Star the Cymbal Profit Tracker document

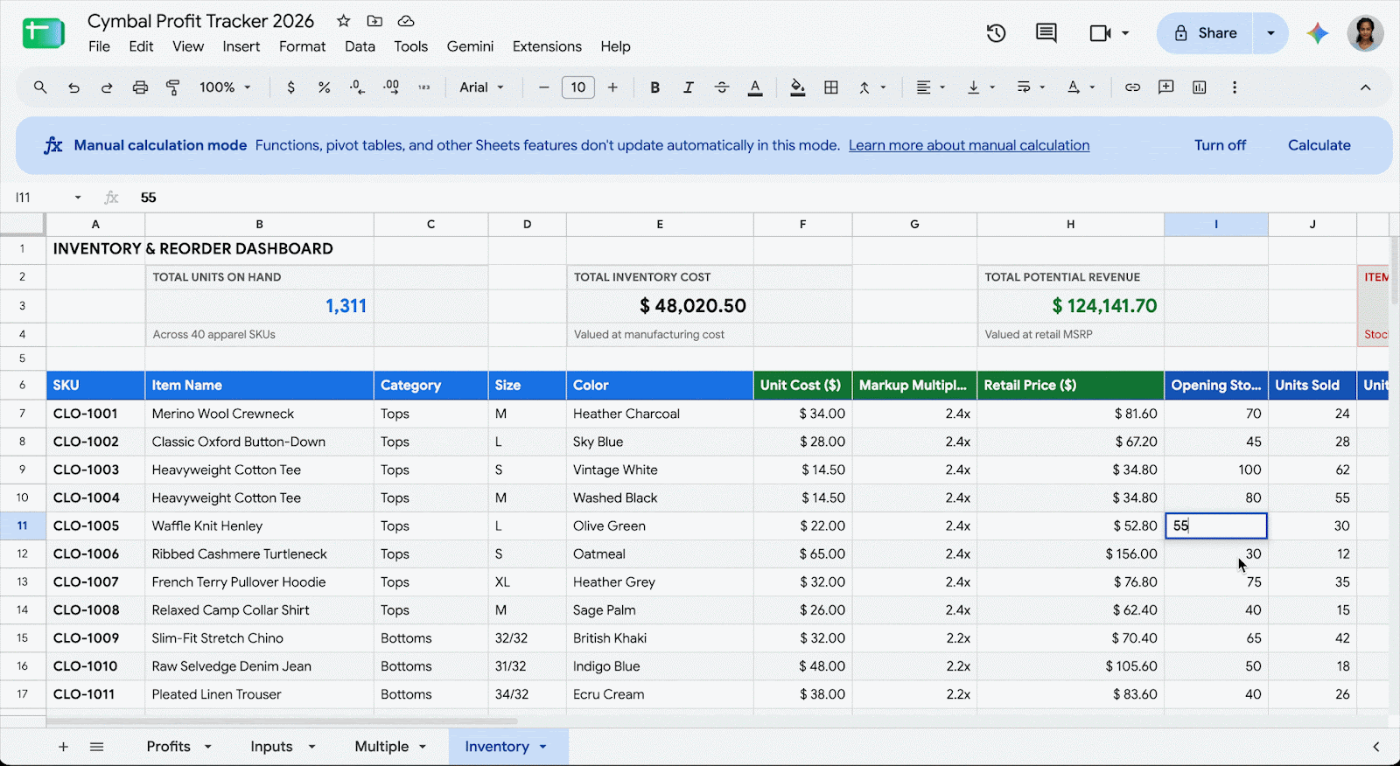click(344, 21)
